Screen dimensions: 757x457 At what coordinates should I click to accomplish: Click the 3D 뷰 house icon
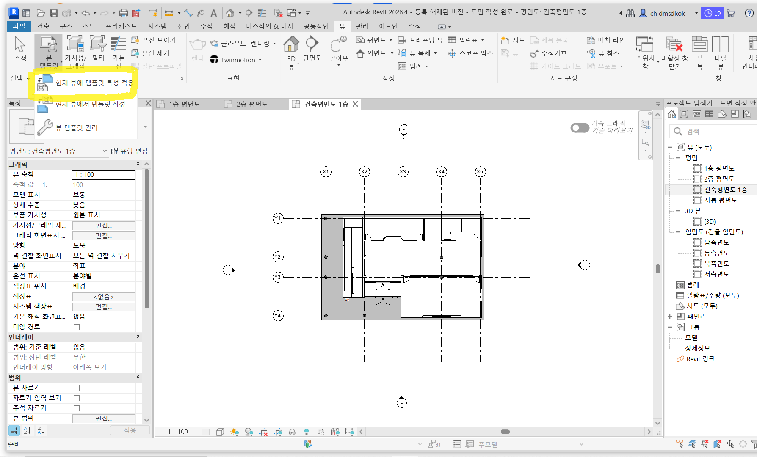(291, 44)
